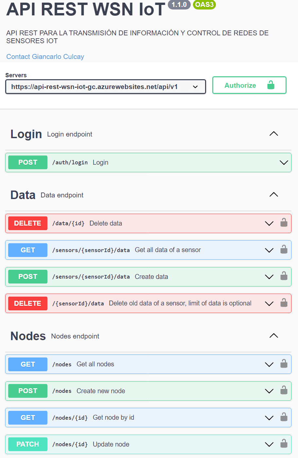Screen dimensions: 298x458
Task: Expand the POST /auth/login operation arrow
Action: [x=284, y=163]
